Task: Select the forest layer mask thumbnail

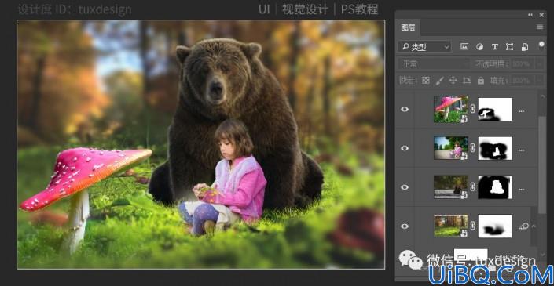Action: coord(495,226)
